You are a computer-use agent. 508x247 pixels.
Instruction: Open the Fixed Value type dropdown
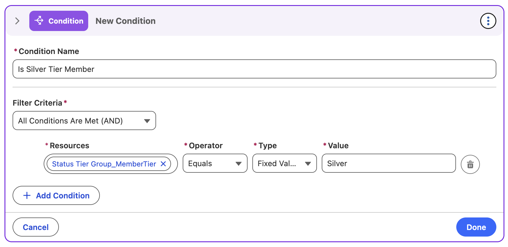[284, 163]
